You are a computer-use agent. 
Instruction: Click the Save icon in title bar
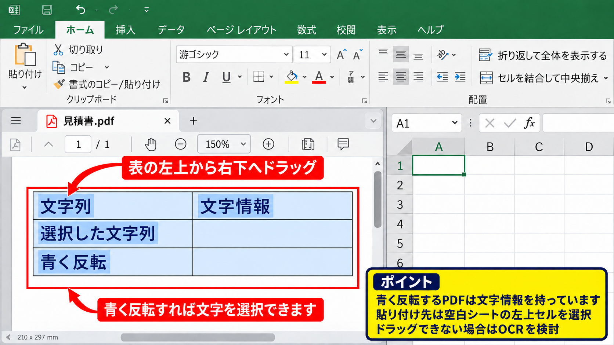pos(47,10)
